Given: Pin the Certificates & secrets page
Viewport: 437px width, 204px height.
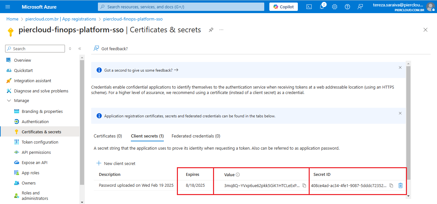Looking at the screenshot, I should click(211, 30).
